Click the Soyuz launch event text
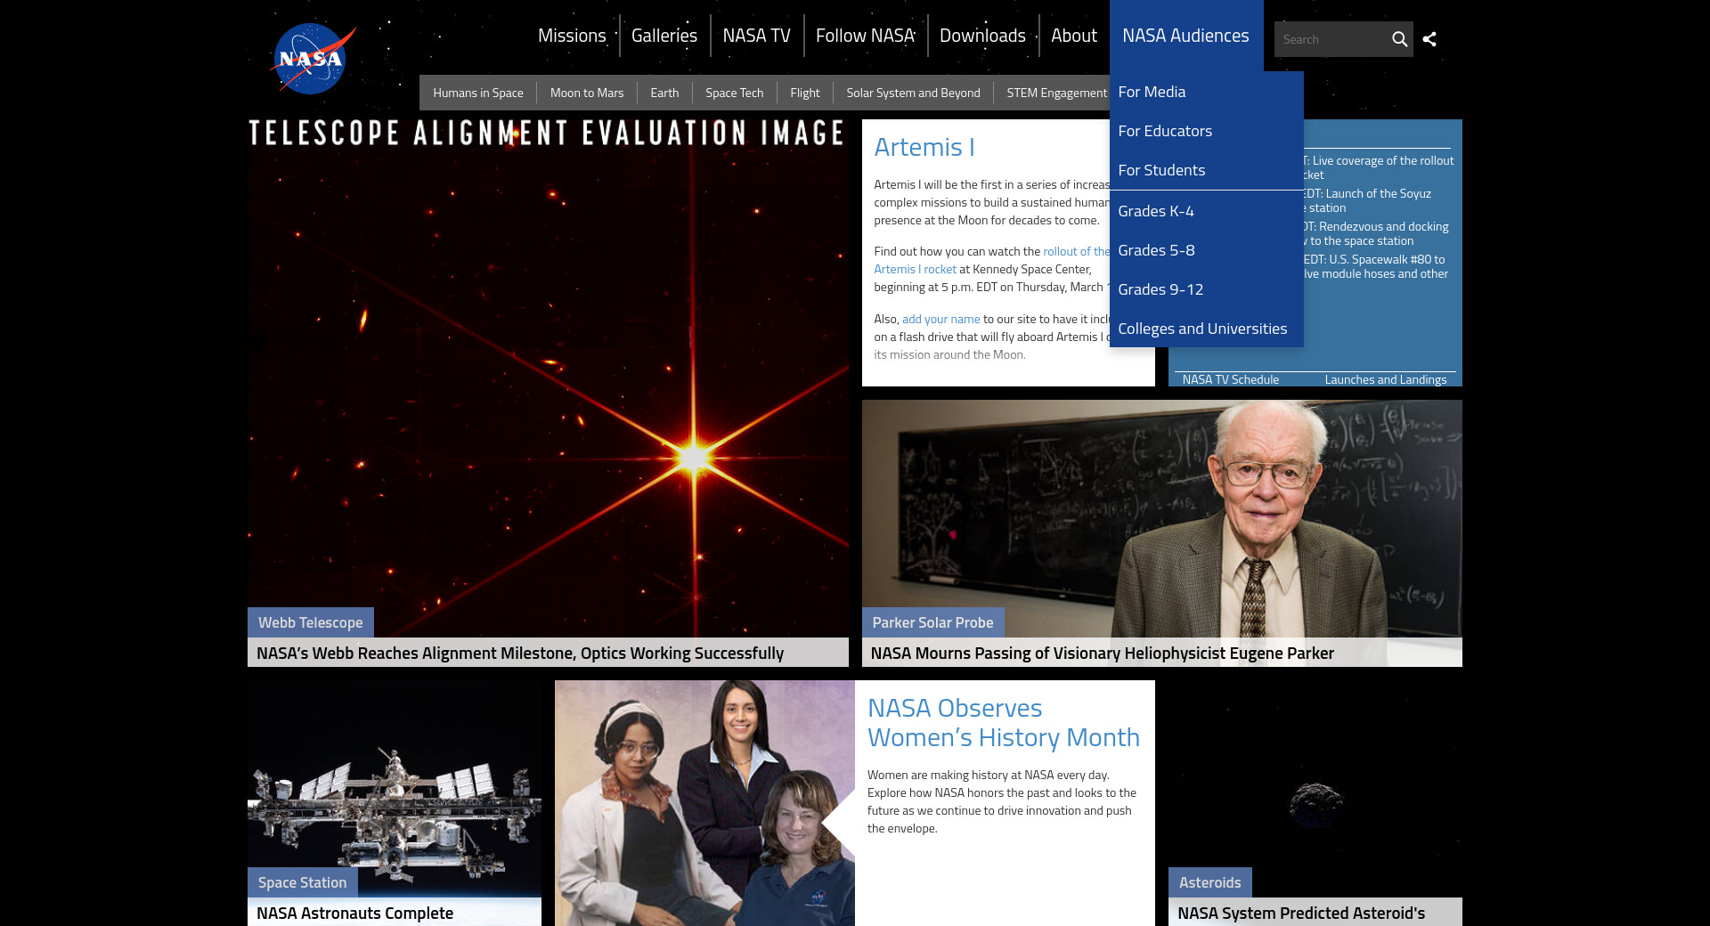Viewport: 1710px width, 926px height. click(x=1367, y=200)
